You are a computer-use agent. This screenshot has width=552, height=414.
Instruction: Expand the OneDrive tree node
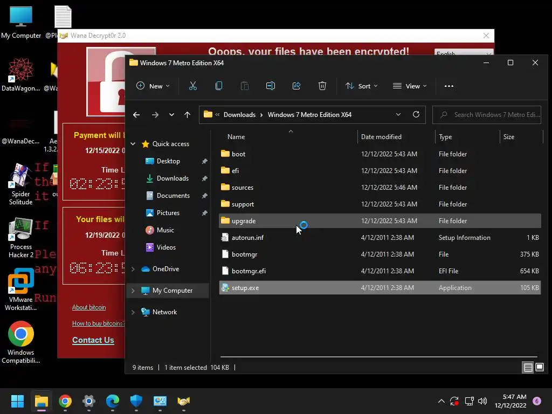click(x=133, y=269)
